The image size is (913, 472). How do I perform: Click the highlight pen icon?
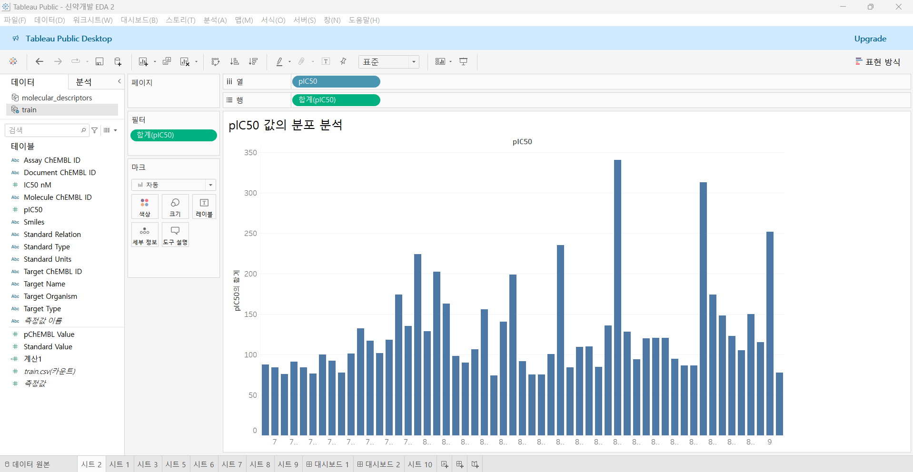(x=279, y=61)
